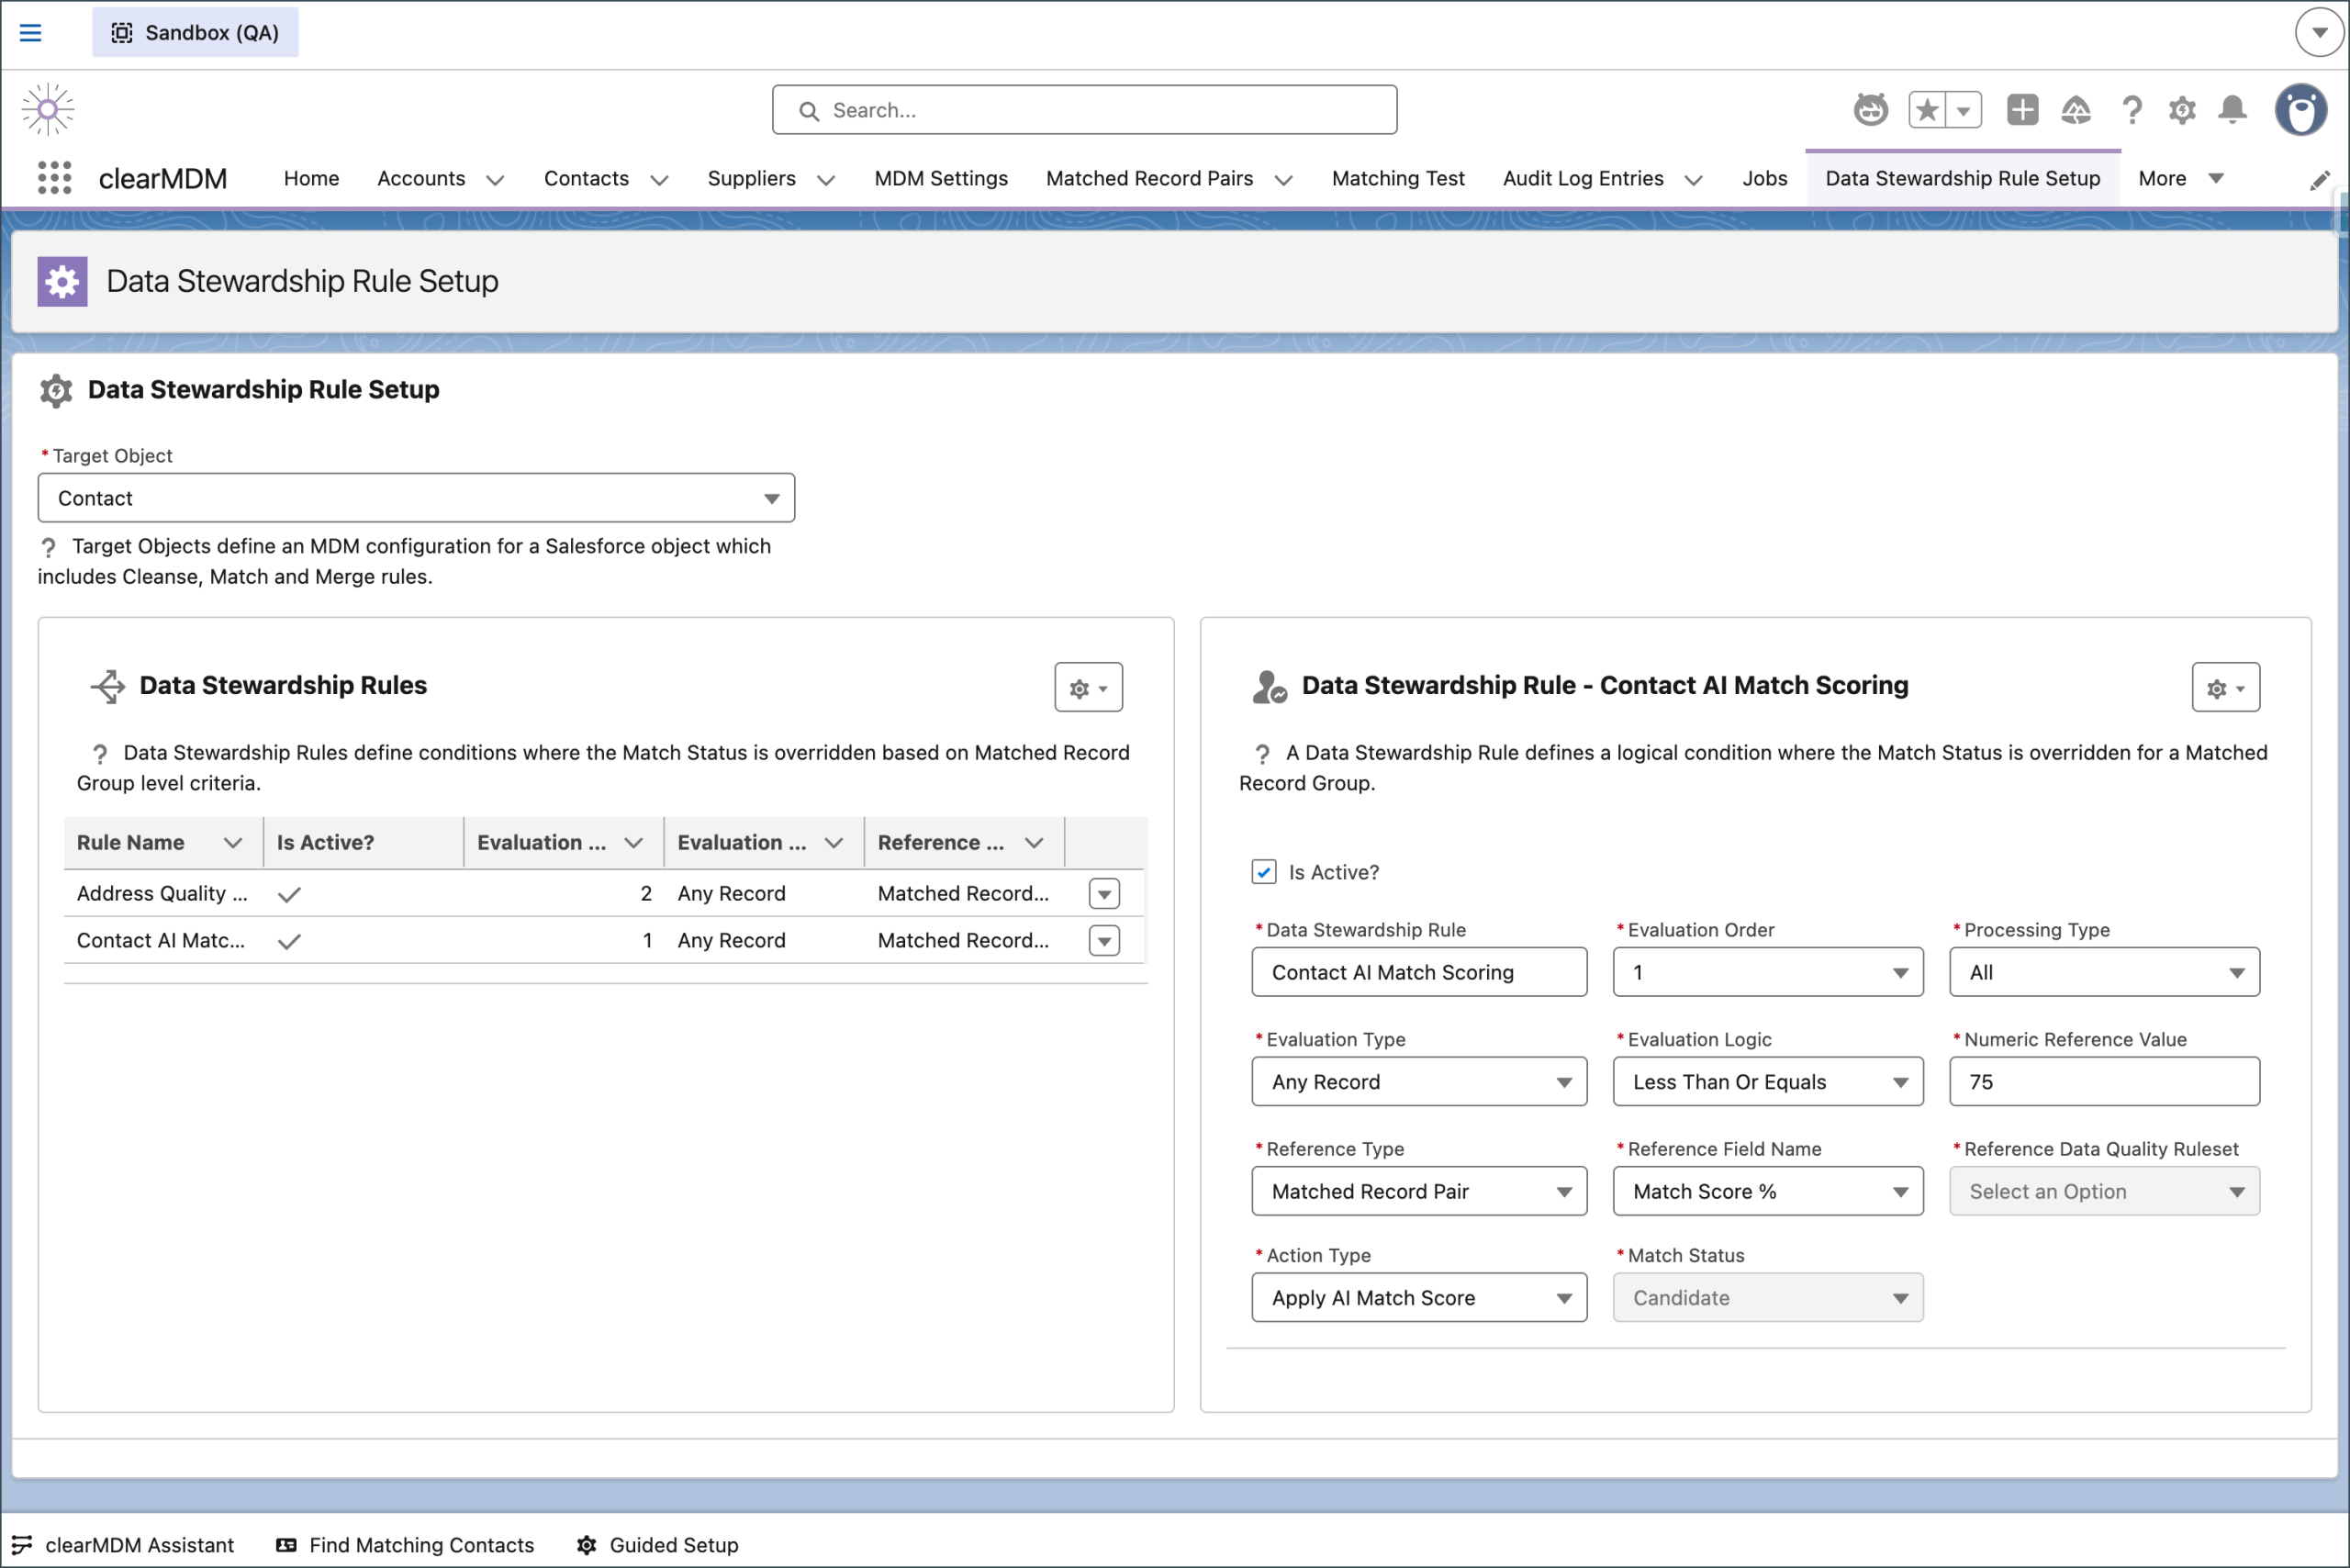The image size is (2350, 1568).
Task: Open the Action Type dropdown
Action: 1418,1298
